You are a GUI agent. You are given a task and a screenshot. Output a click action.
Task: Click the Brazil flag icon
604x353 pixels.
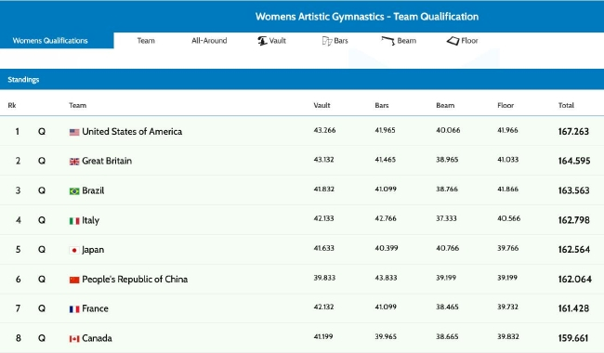(74, 191)
